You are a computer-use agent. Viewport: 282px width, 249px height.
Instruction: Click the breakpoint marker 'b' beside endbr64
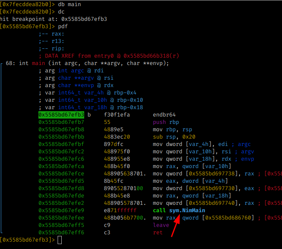(89, 115)
